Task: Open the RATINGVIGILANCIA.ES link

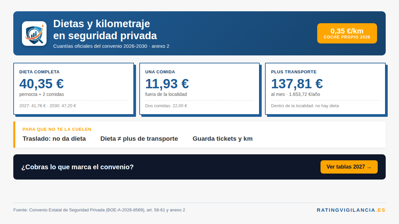Action: (x=351, y=210)
